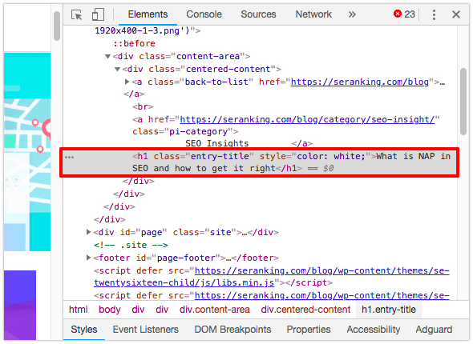
Task: Open the Network tab
Action: 313,14
